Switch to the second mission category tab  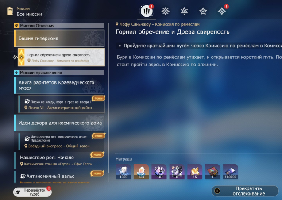[x=165, y=11]
